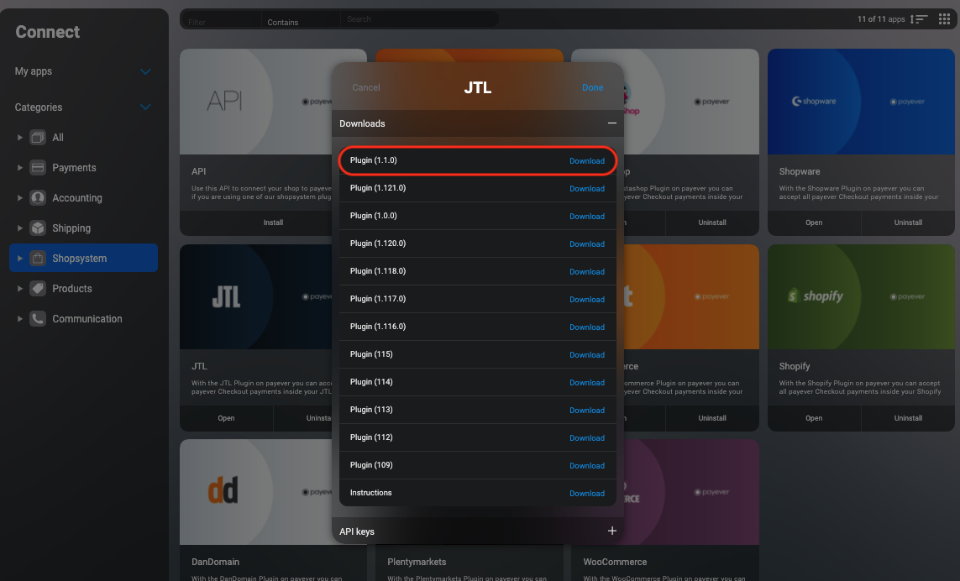The image size is (960, 581).
Task: Click the Accounting person icon
Action: (x=38, y=198)
